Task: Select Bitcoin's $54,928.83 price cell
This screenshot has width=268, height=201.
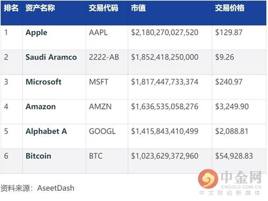Action: click(x=234, y=156)
